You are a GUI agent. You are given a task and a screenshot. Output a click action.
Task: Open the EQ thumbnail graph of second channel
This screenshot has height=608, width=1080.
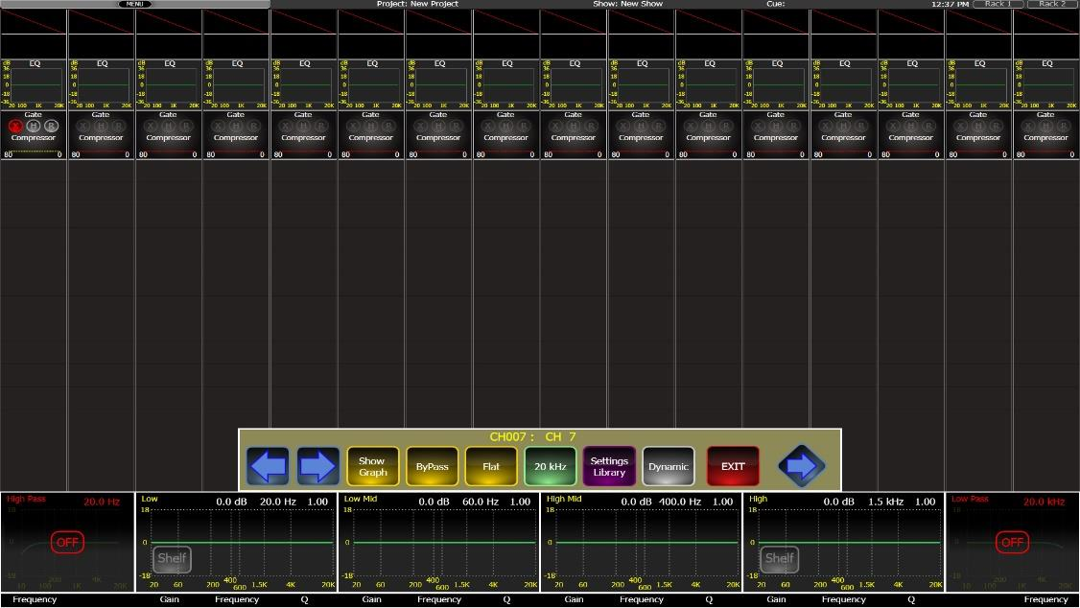(102, 84)
